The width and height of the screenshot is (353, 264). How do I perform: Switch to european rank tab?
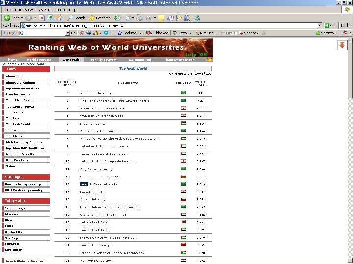click(x=140, y=60)
